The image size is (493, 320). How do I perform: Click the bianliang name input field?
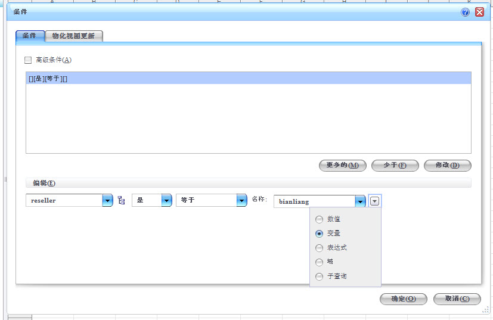click(314, 201)
